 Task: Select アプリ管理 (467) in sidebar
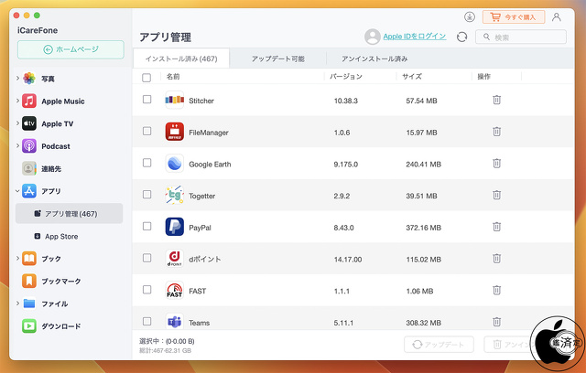click(70, 213)
